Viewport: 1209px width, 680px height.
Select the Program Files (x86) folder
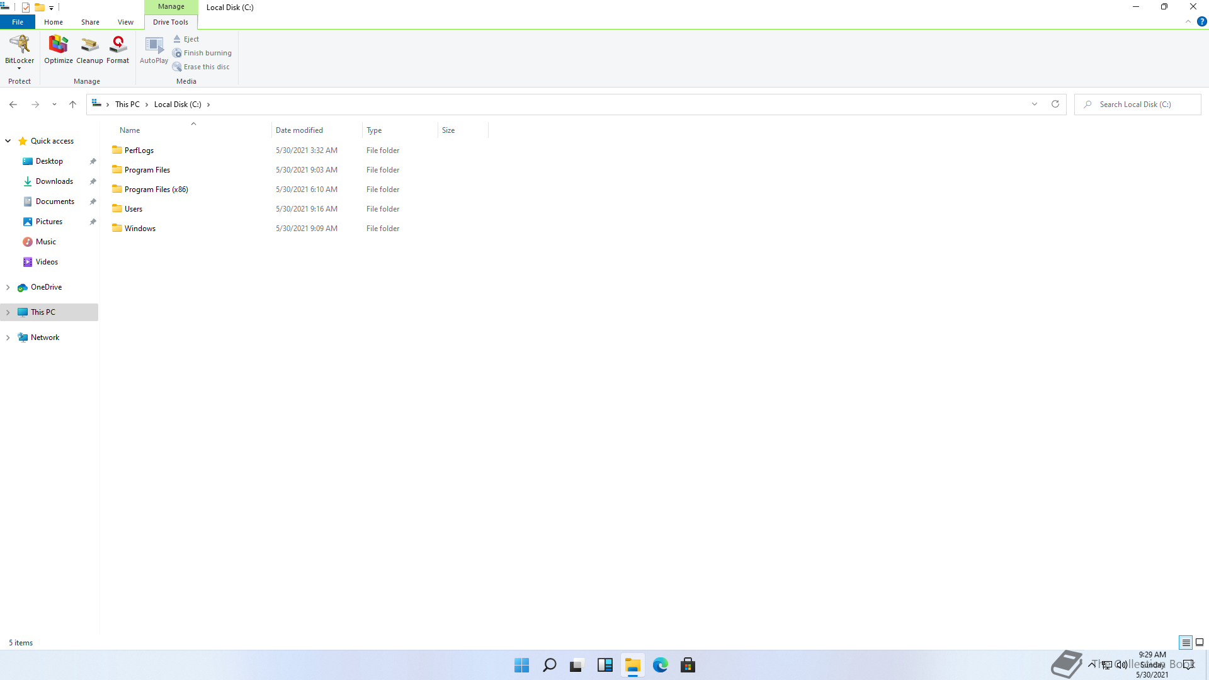(x=156, y=190)
